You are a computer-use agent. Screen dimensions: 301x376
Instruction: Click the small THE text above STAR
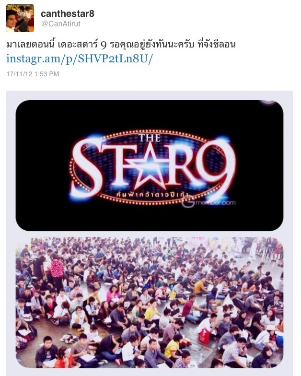click(x=150, y=138)
